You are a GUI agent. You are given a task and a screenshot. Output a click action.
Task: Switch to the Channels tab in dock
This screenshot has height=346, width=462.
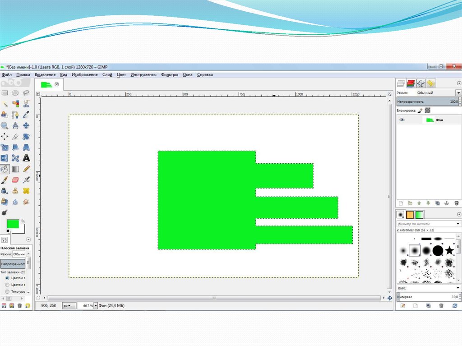point(411,83)
